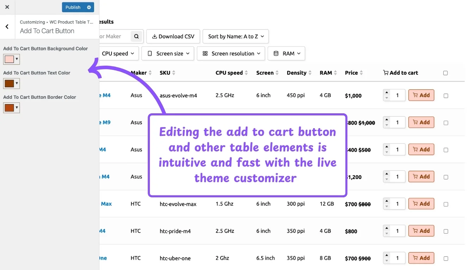
Task: Check the htc-pride-m4 row checkbox
Action: click(x=446, y=232)
